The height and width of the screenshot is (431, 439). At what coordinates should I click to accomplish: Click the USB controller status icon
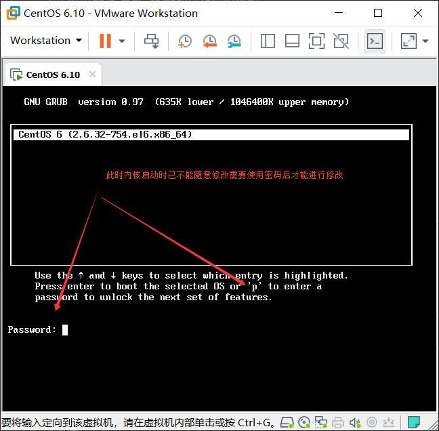point(372,422)
